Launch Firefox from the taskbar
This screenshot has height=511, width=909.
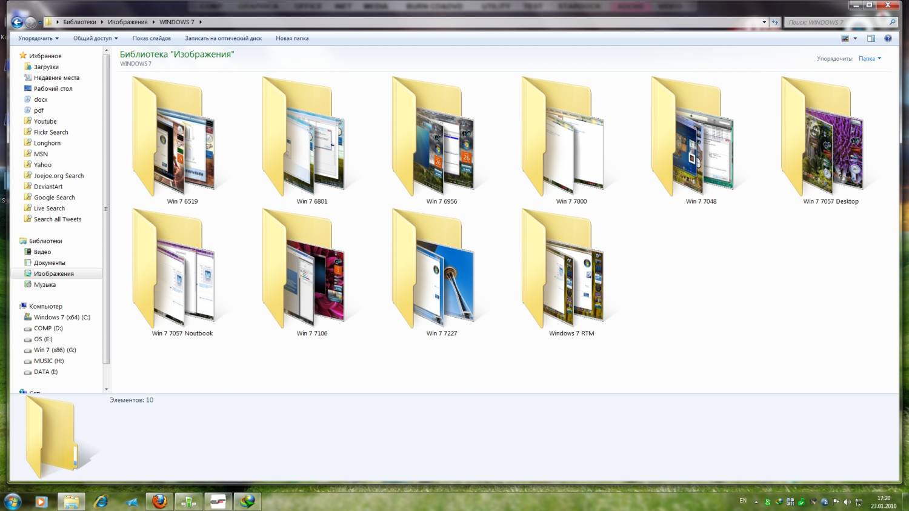(x=159, y=501)
